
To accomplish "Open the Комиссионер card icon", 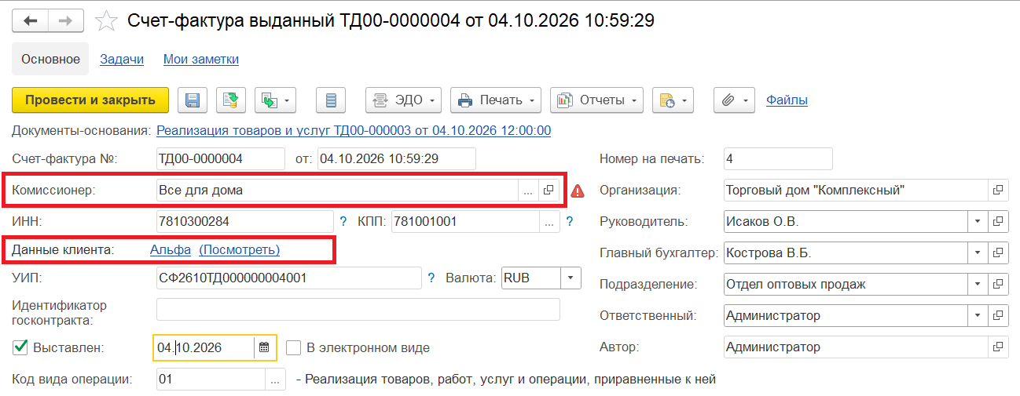I will tap(549, 190).
